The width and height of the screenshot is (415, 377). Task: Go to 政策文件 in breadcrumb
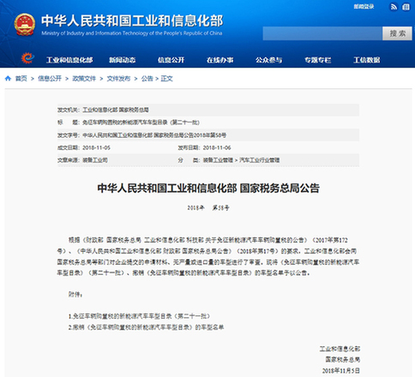pos(84,79)
